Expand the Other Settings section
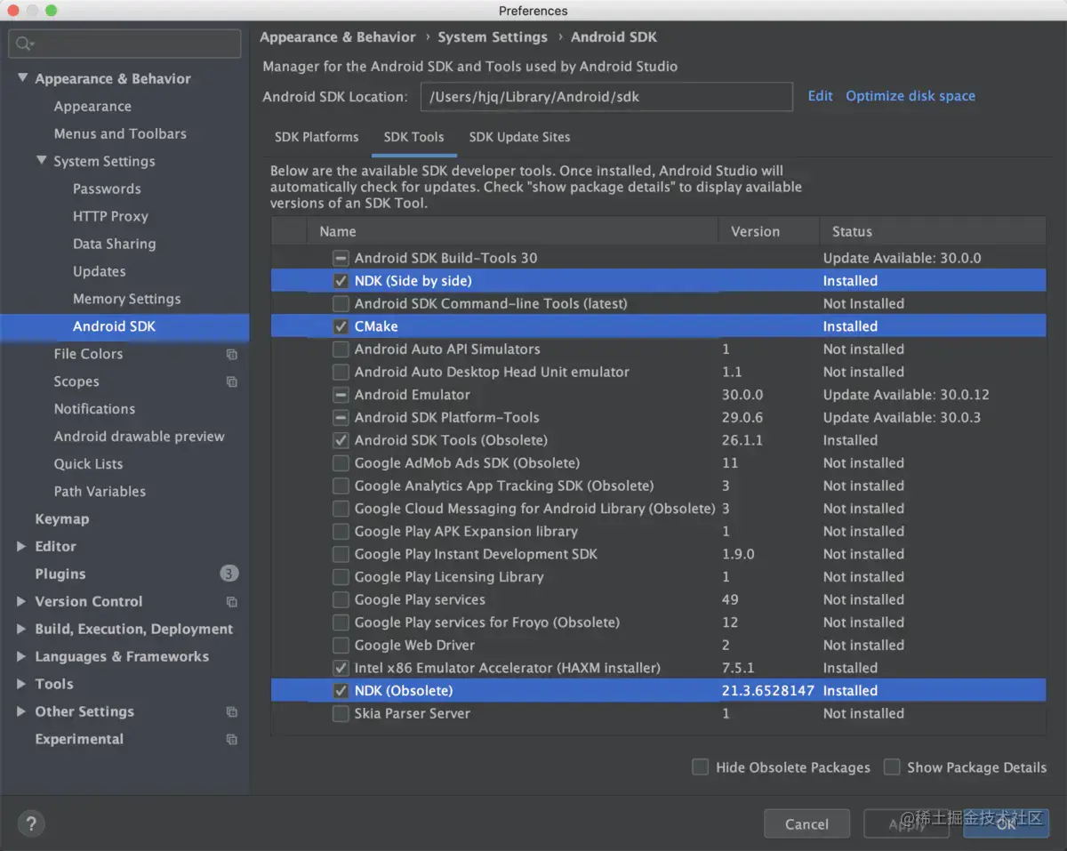1067x851 pixels. pos(21,712)
